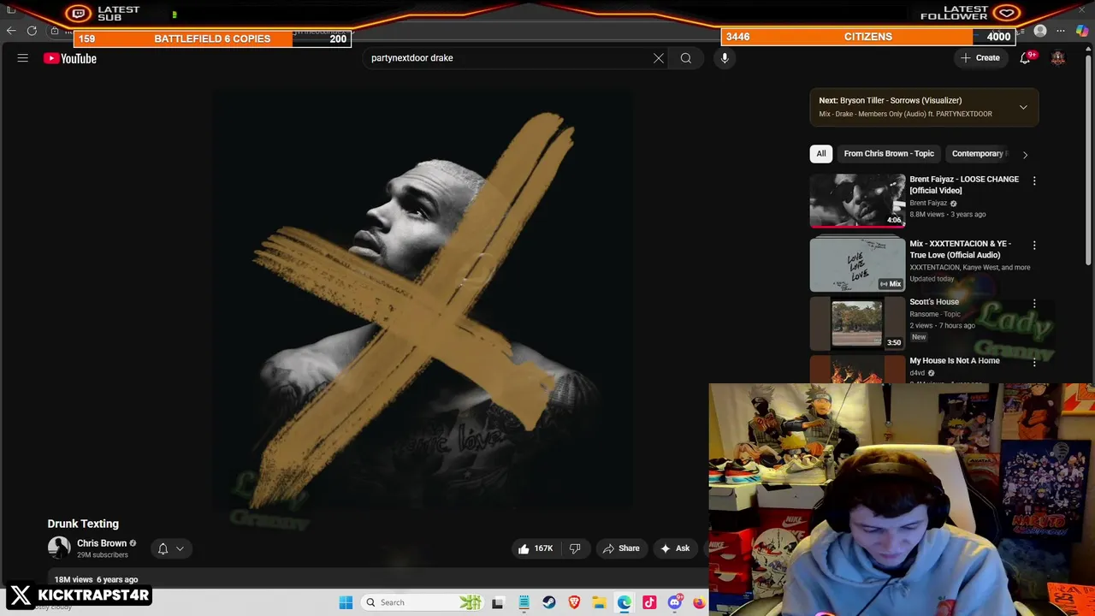Go back in the browser
The height and width of the screenshot is (616, 1095).
[11, 31]
